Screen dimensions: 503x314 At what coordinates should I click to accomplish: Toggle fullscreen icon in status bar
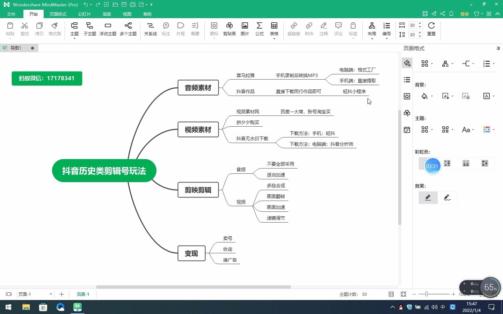pos(403,294)
